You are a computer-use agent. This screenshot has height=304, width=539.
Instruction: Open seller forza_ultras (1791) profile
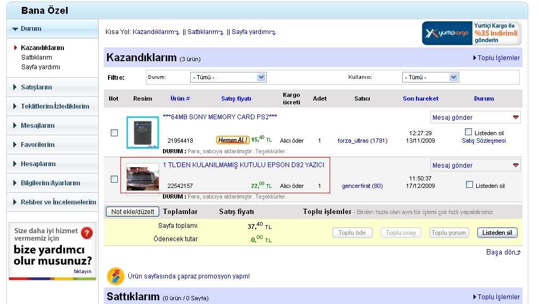[x=362, y=141]
